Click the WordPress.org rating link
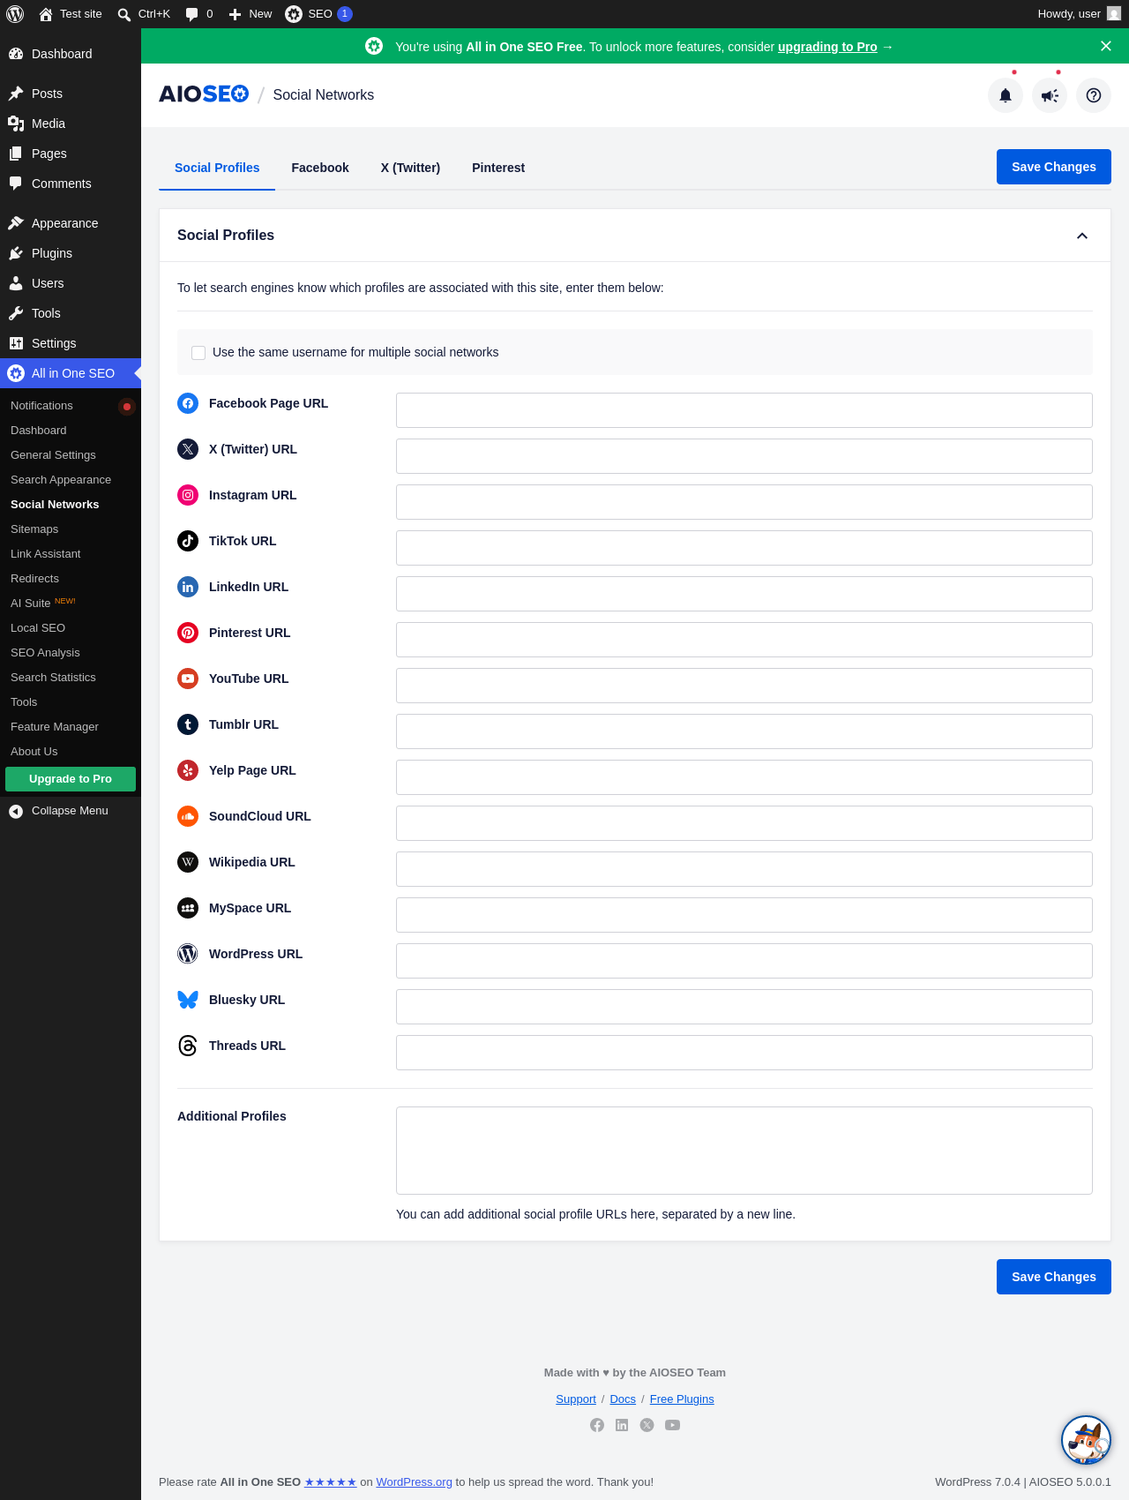Viewport: 1129px width, 1500px height. click(414, 1482)
